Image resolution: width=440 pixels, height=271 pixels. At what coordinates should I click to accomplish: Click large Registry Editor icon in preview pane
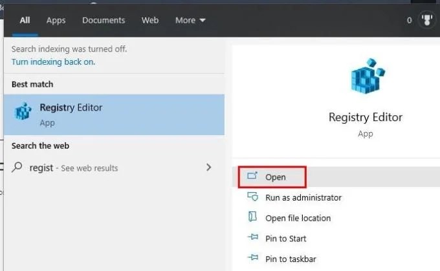click(368, 76)
